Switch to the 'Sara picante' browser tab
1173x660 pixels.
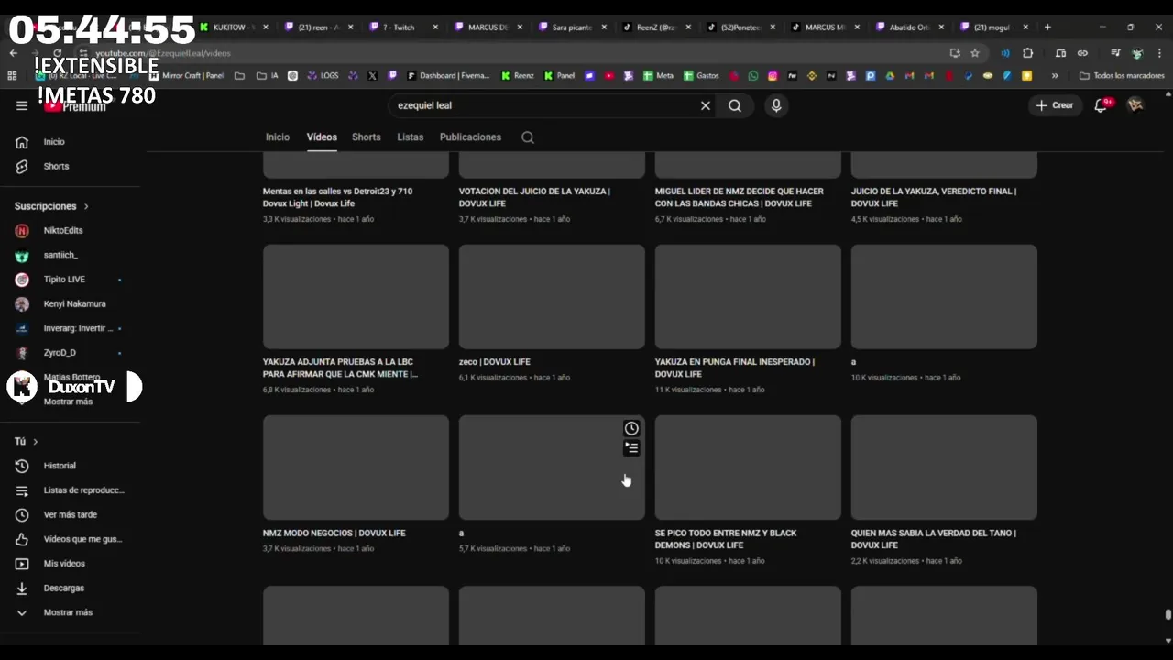[572, 27]
